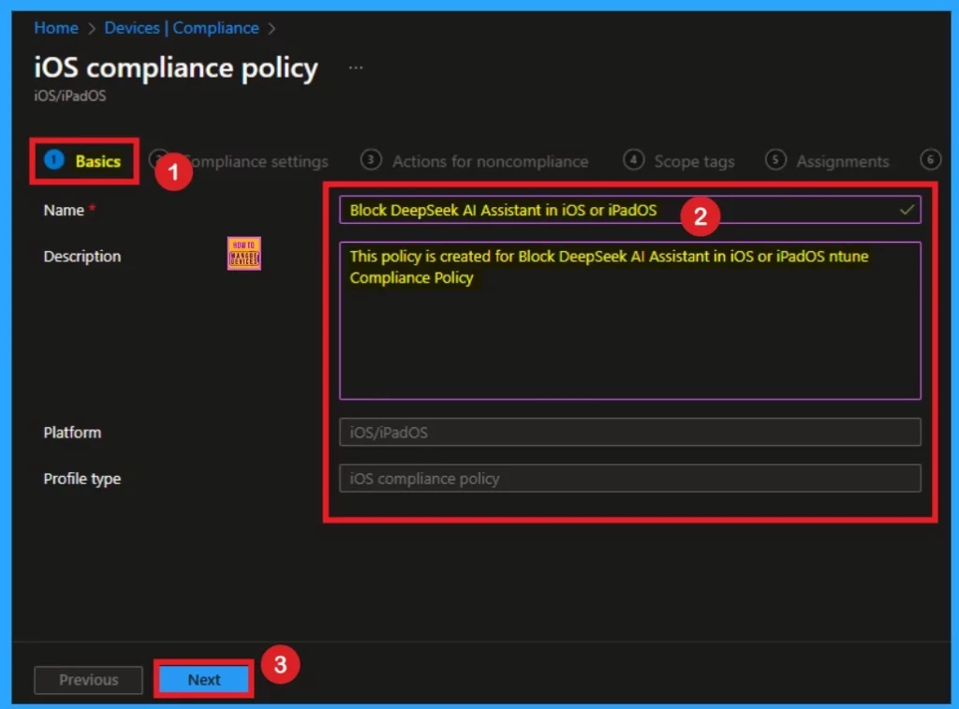The image size is (959, 709).
Task: Click the Home breadcrumb link
Action: [x=56, y=28]
